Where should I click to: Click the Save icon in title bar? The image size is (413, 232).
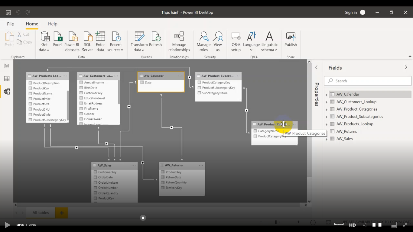point(8,12)
